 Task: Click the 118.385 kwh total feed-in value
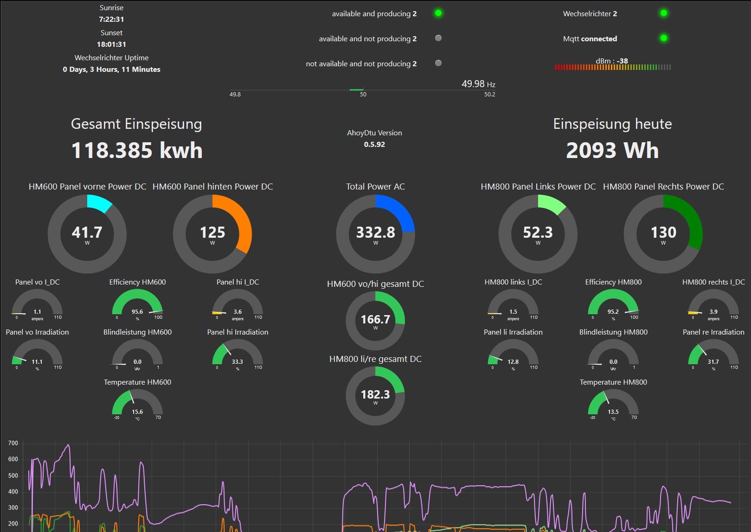(x=137, y=151)
